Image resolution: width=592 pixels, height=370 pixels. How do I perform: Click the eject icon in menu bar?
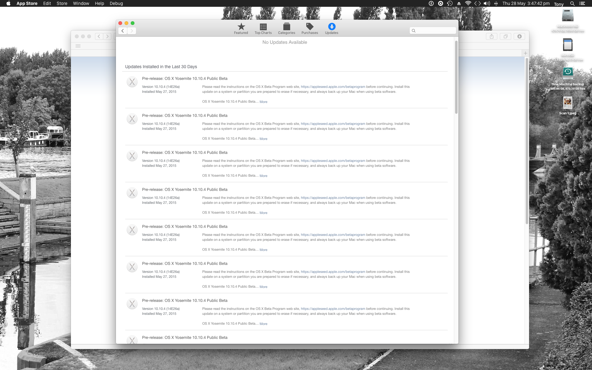tap(459, 3)
